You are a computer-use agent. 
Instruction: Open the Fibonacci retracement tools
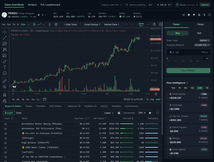5,44
